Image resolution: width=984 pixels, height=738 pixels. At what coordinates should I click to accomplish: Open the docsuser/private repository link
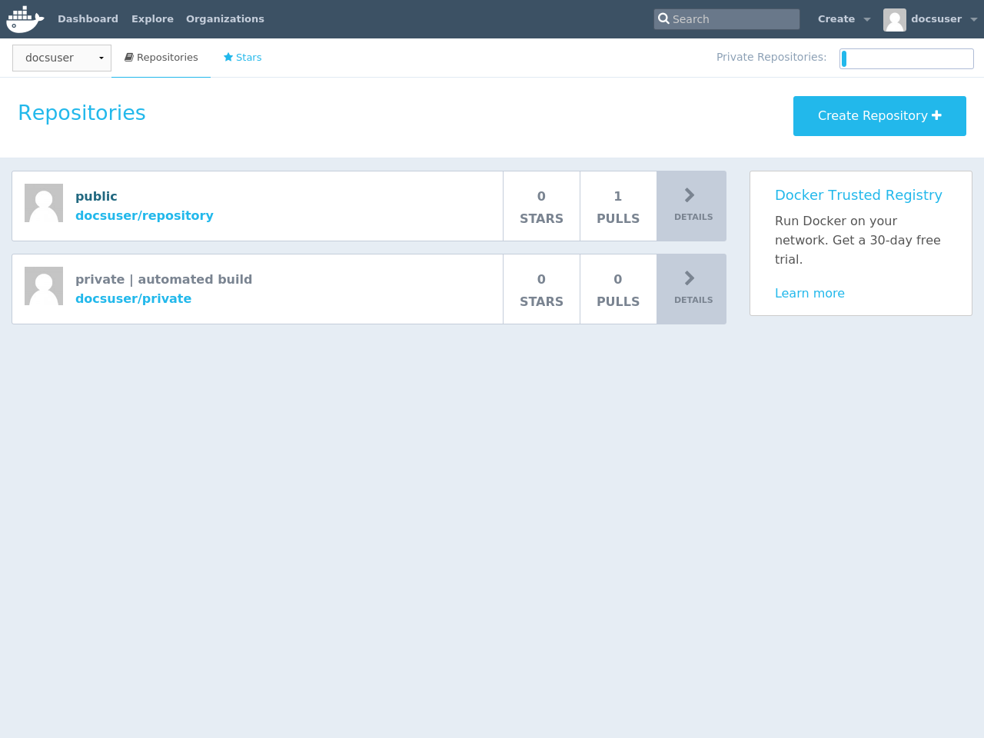[133, 298]
